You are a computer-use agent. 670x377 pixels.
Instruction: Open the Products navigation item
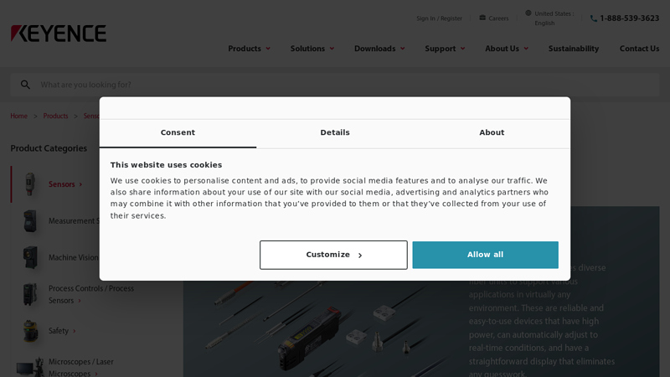click(x=245, y=49)
